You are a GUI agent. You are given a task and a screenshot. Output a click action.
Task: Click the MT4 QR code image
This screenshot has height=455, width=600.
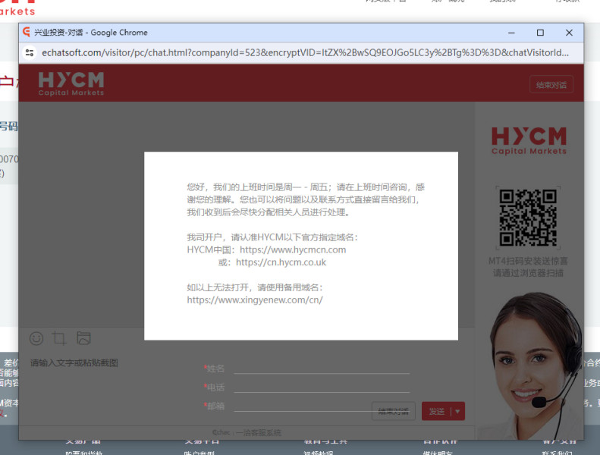tap(528, 218)
